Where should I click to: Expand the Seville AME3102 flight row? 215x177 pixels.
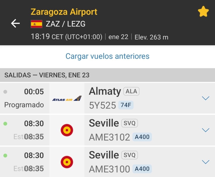pos(205,130)
